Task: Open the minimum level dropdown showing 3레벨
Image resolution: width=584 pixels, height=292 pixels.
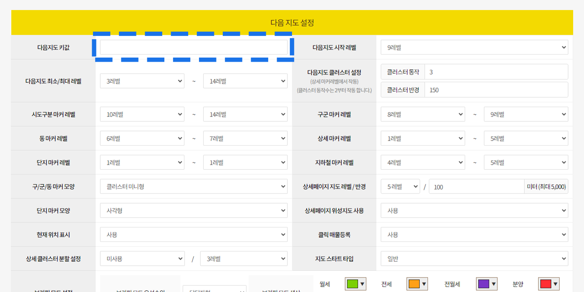Action: (x=142, y=81)
